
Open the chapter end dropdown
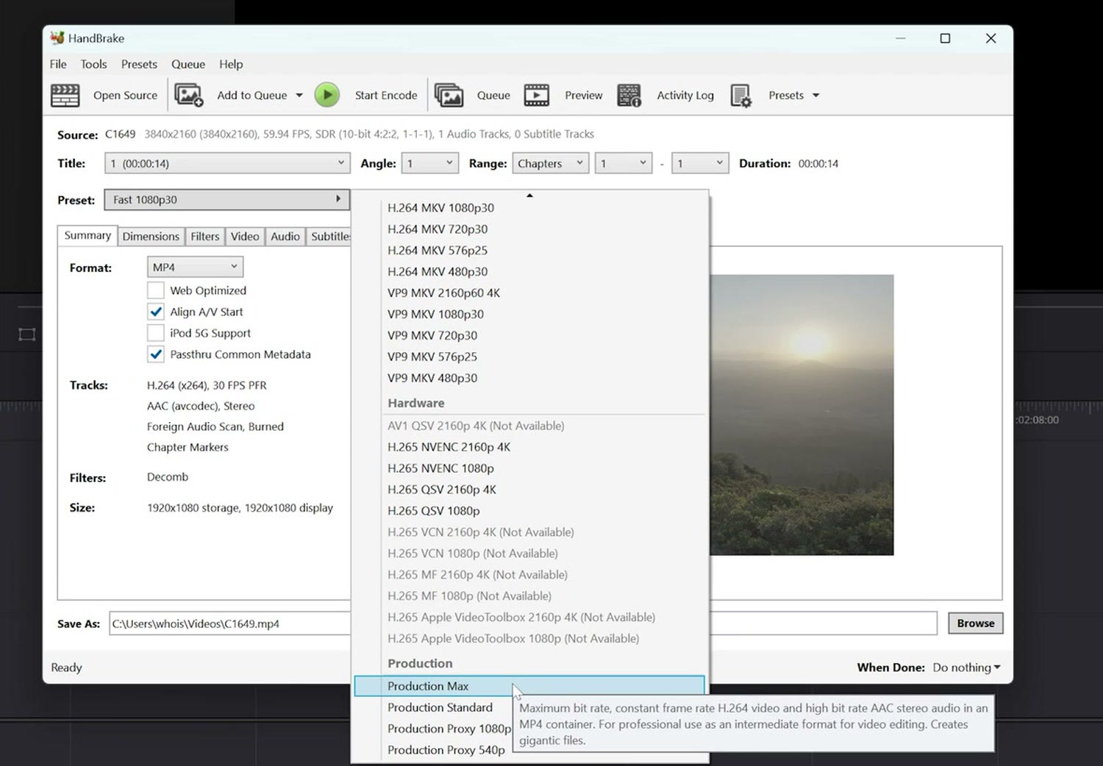tap(700, 163)
